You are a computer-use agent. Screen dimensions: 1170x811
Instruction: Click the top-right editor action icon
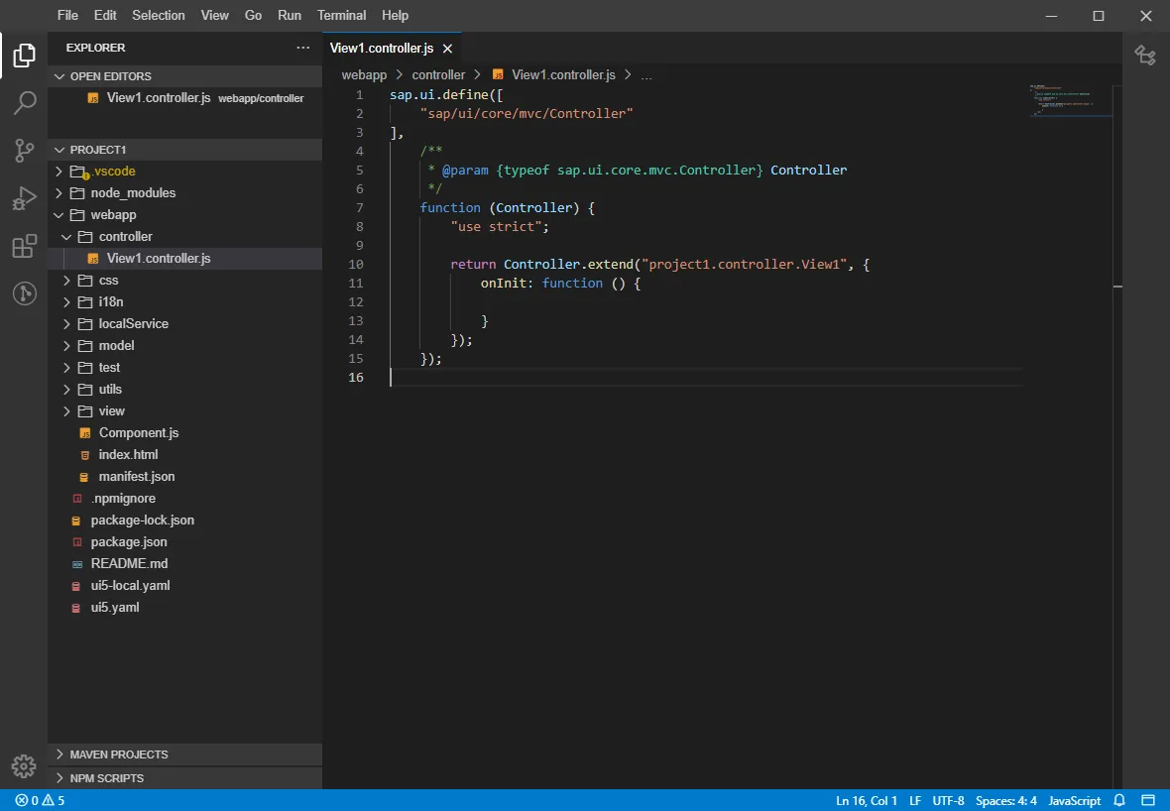pyautogui.click(x=1145, y=56)
